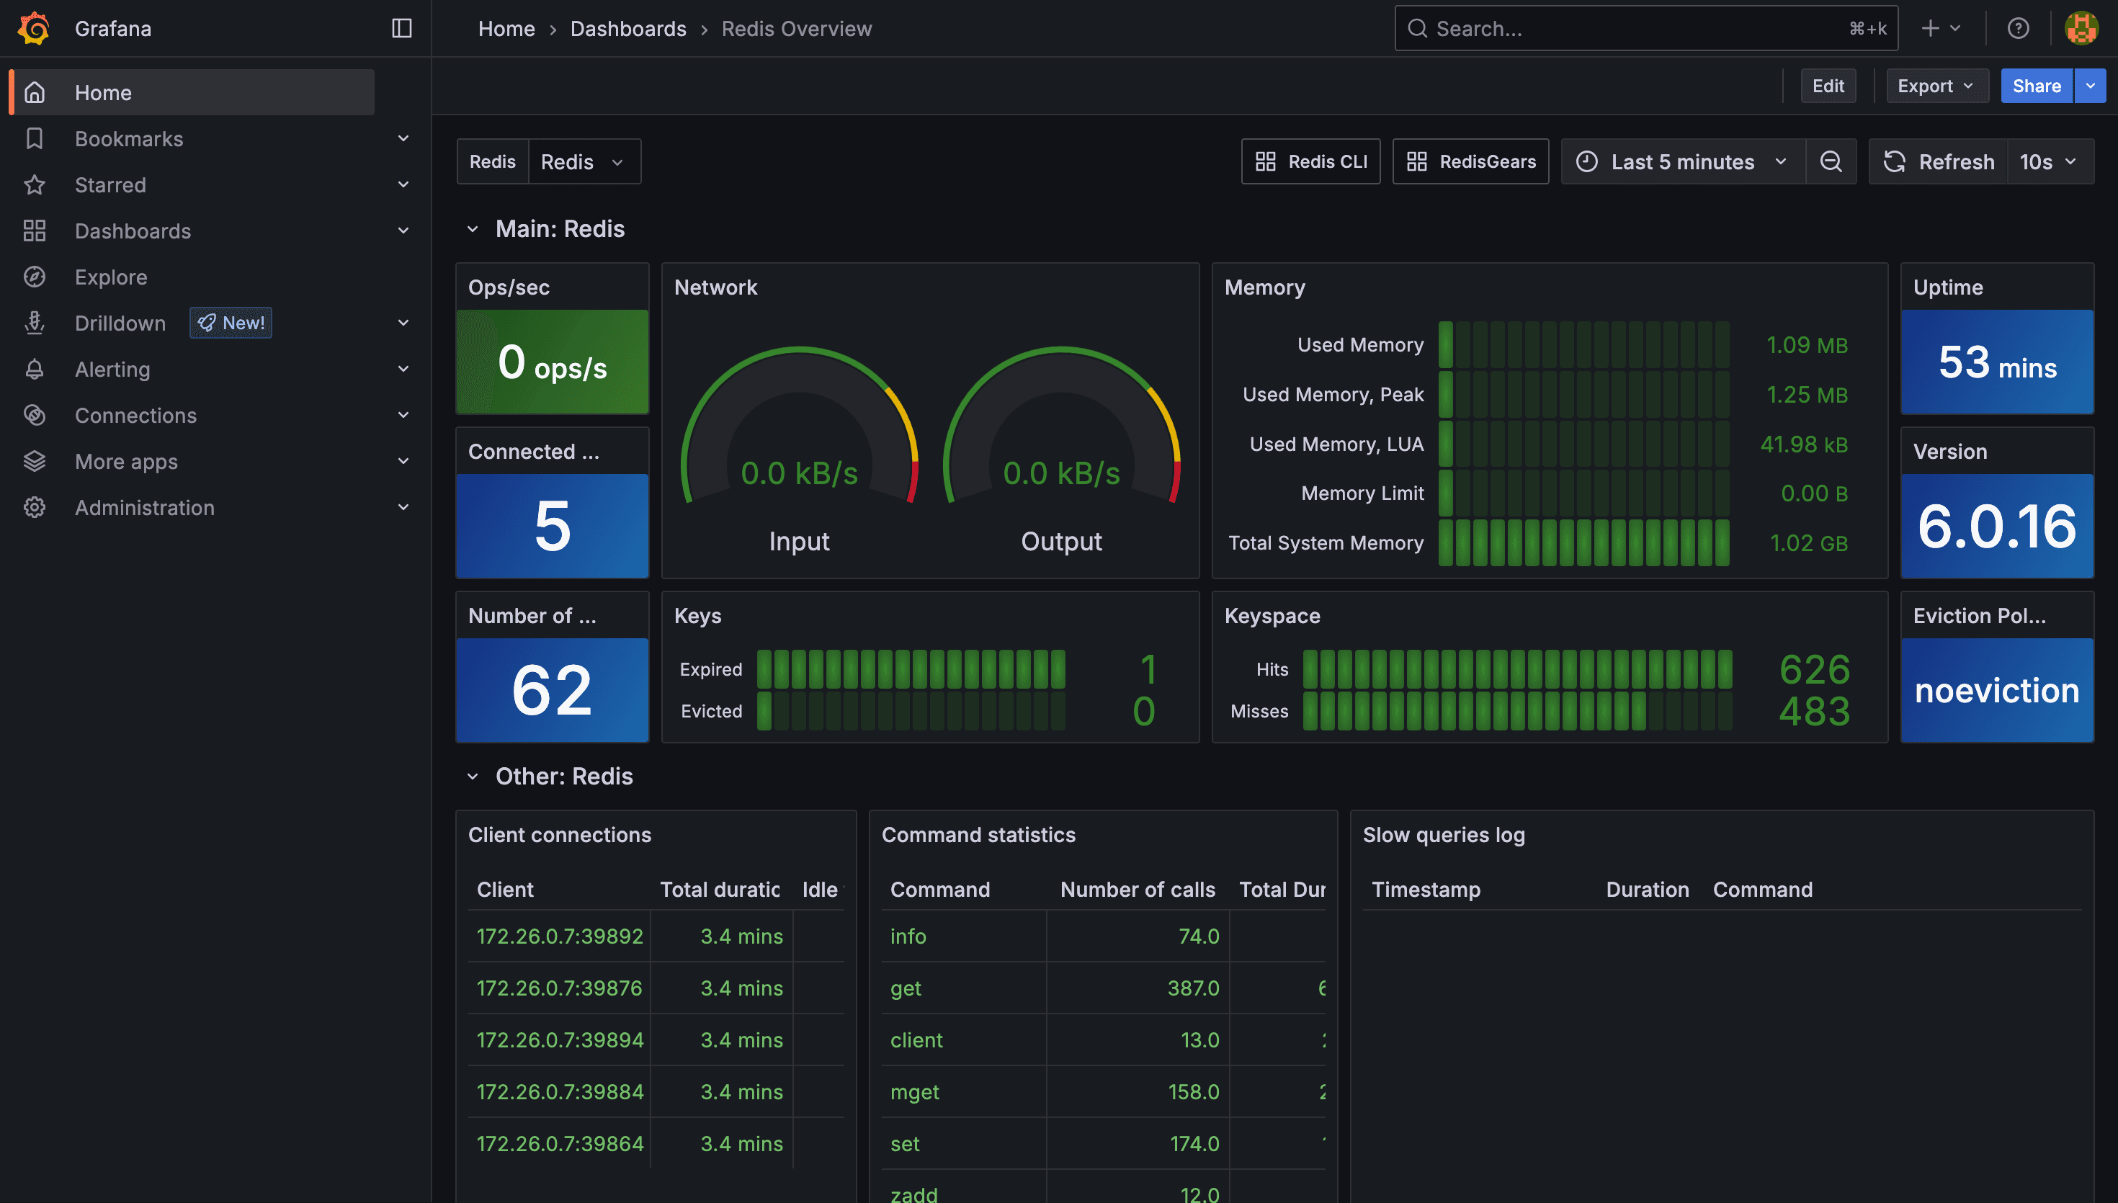The height and width of the screenshot is (1203, 2118).
Task: Open the Redis datasource variable dropdown
Action: pos(584,162)
